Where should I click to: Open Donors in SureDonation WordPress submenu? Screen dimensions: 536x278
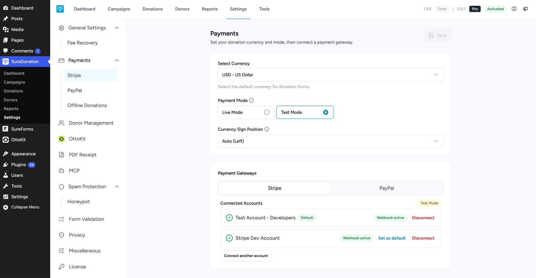pos(10,100)
